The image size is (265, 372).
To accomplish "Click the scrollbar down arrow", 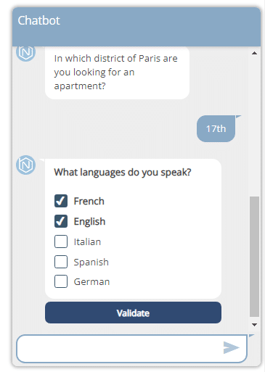I will [254, 325].
